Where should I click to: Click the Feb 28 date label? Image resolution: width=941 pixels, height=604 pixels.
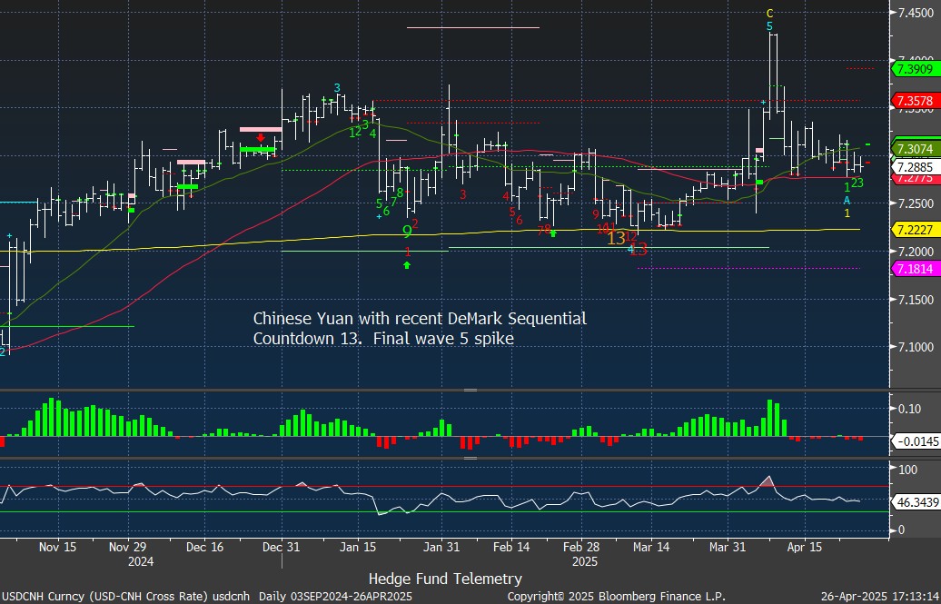pyautogui.click(x=582, y=547)
